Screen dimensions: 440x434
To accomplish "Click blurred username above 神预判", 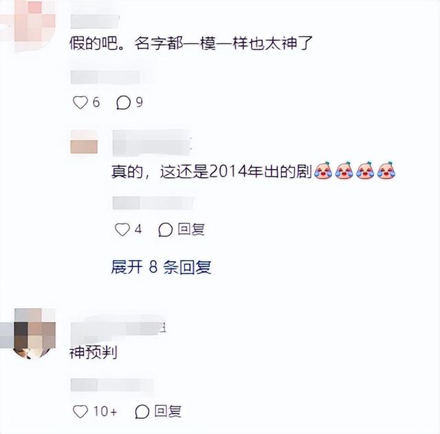I will (118, 328).
